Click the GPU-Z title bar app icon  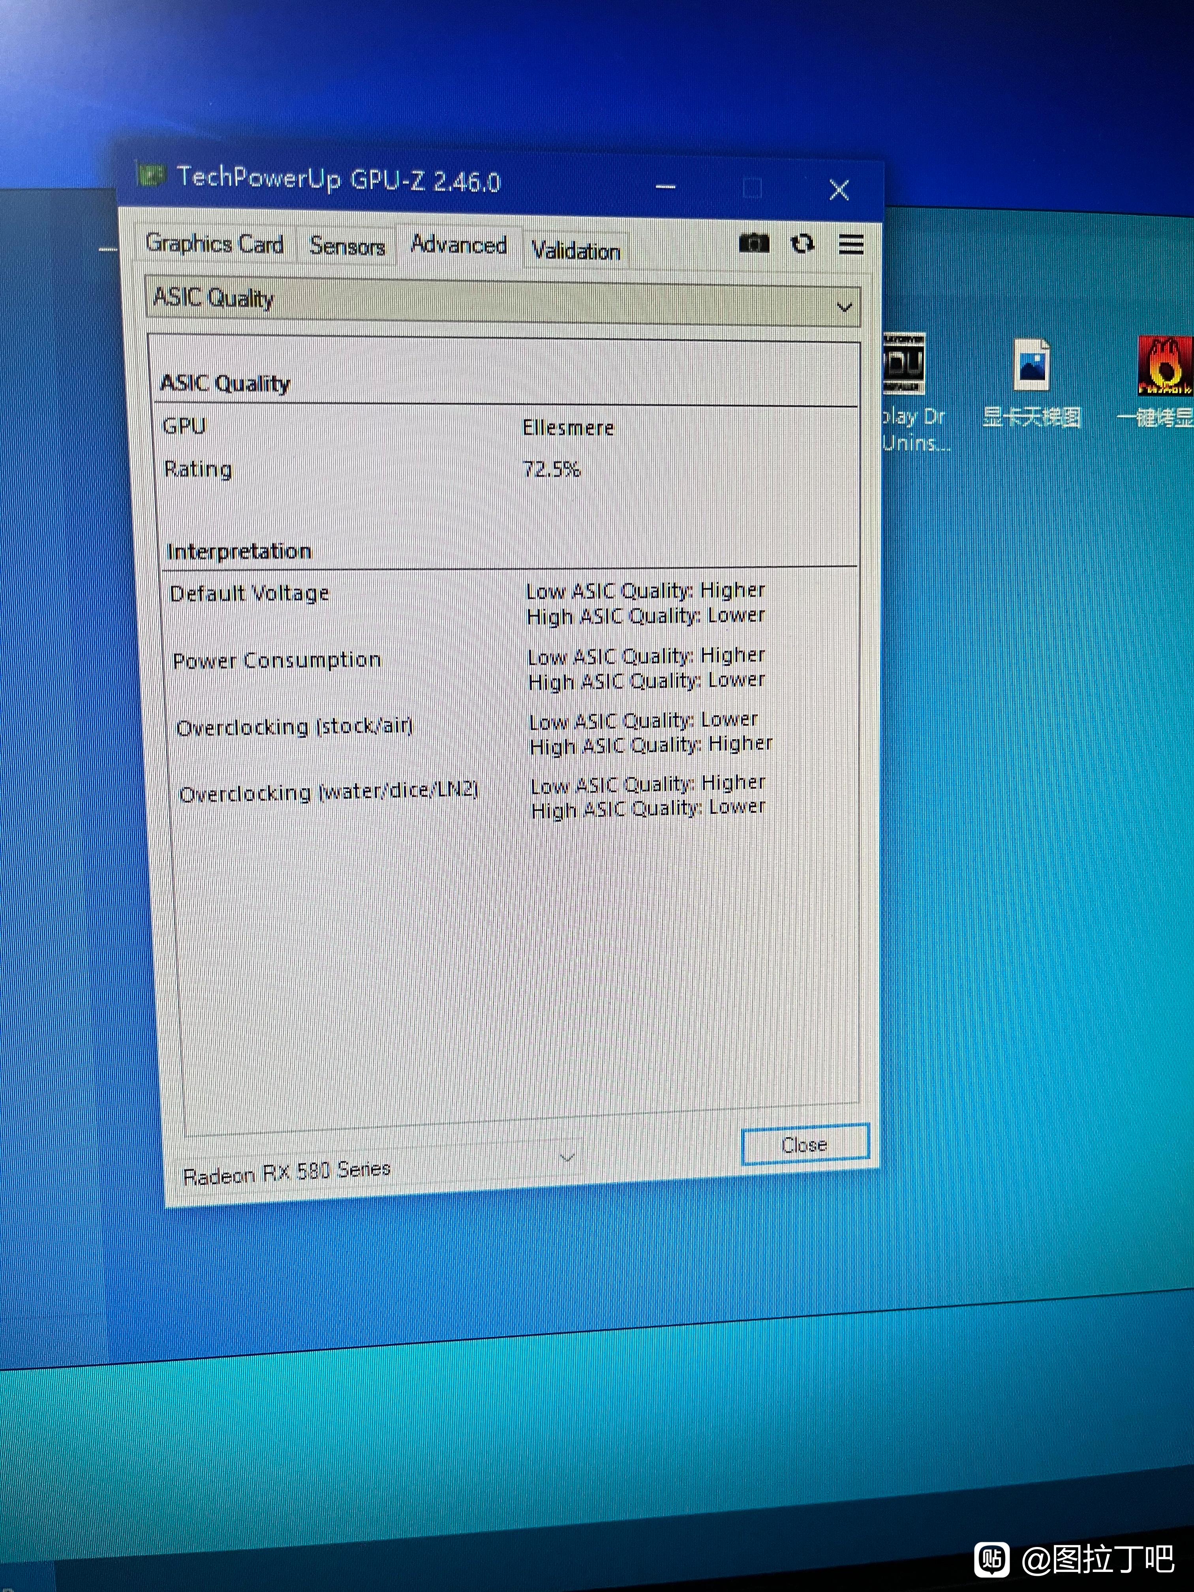pyautogui.click(x=152, y=175)
